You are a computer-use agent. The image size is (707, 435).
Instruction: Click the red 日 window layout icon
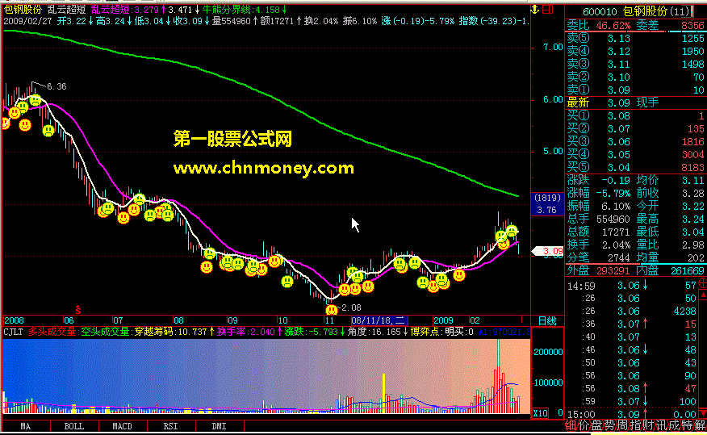click(x=548, y=9)
